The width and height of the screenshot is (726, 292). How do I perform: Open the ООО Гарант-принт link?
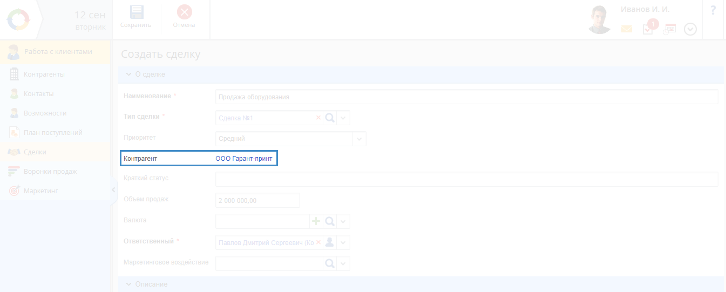(x=243, y=159)
